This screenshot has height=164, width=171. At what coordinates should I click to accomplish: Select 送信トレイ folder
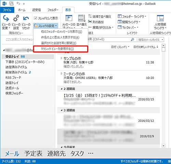12,83
